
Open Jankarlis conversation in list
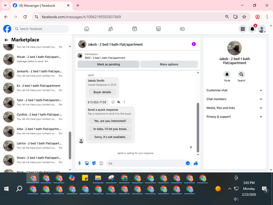[x=34, y=73]
